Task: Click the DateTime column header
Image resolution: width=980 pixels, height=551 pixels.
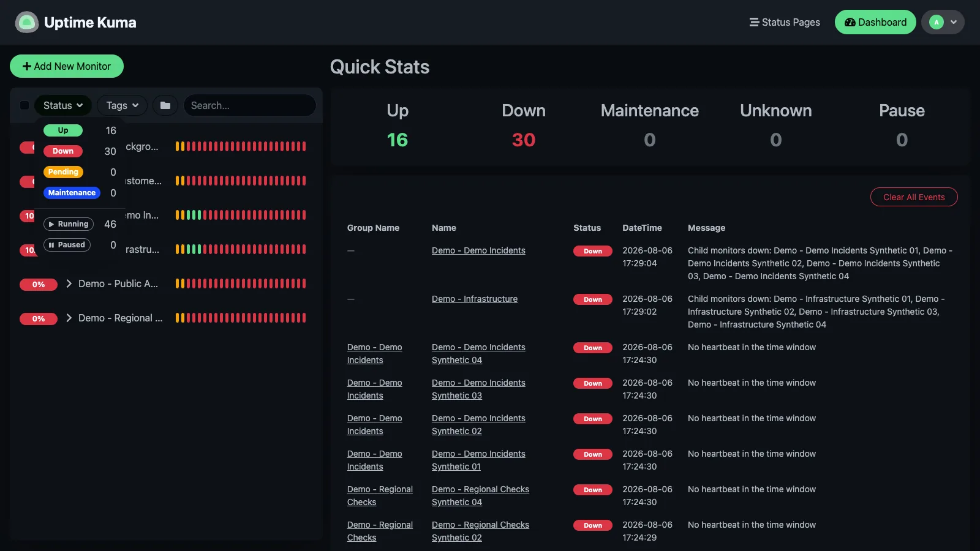Action: tap(642, 228)
